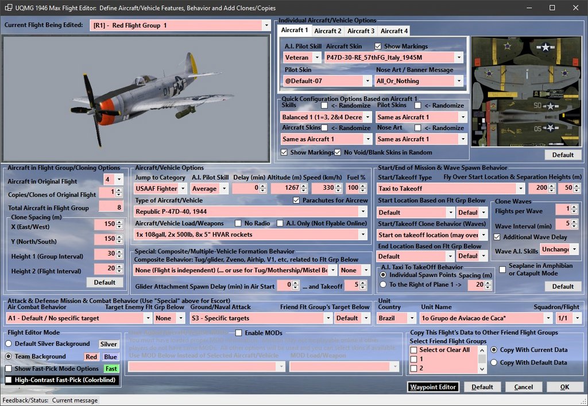Viewport: 588px width, 406px height.
Task: Increase Glider Attachment Air Start delay
Action: click(296, 283)
